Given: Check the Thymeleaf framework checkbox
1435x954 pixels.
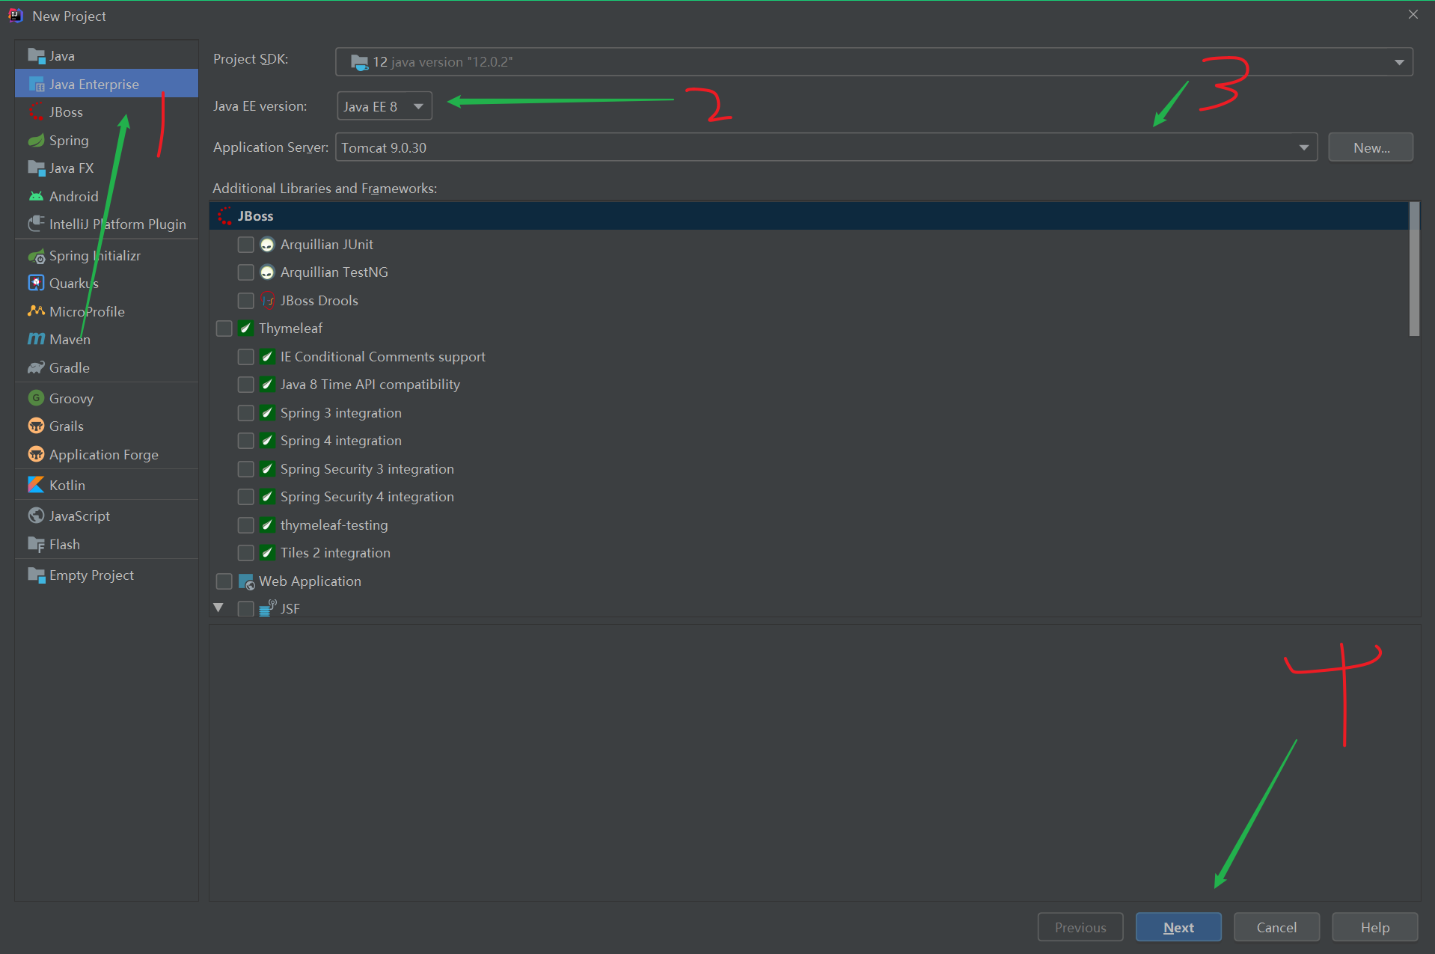Looking at the screenshot, I should click(224, 328).
